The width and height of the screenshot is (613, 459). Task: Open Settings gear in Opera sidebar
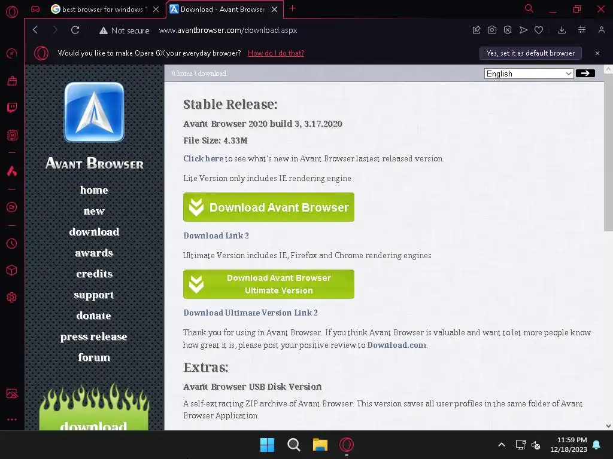pyautogui.click(x=12, y=298)
